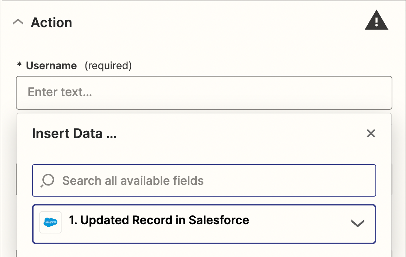Click the (required) text beside Username

pos(108,66)
